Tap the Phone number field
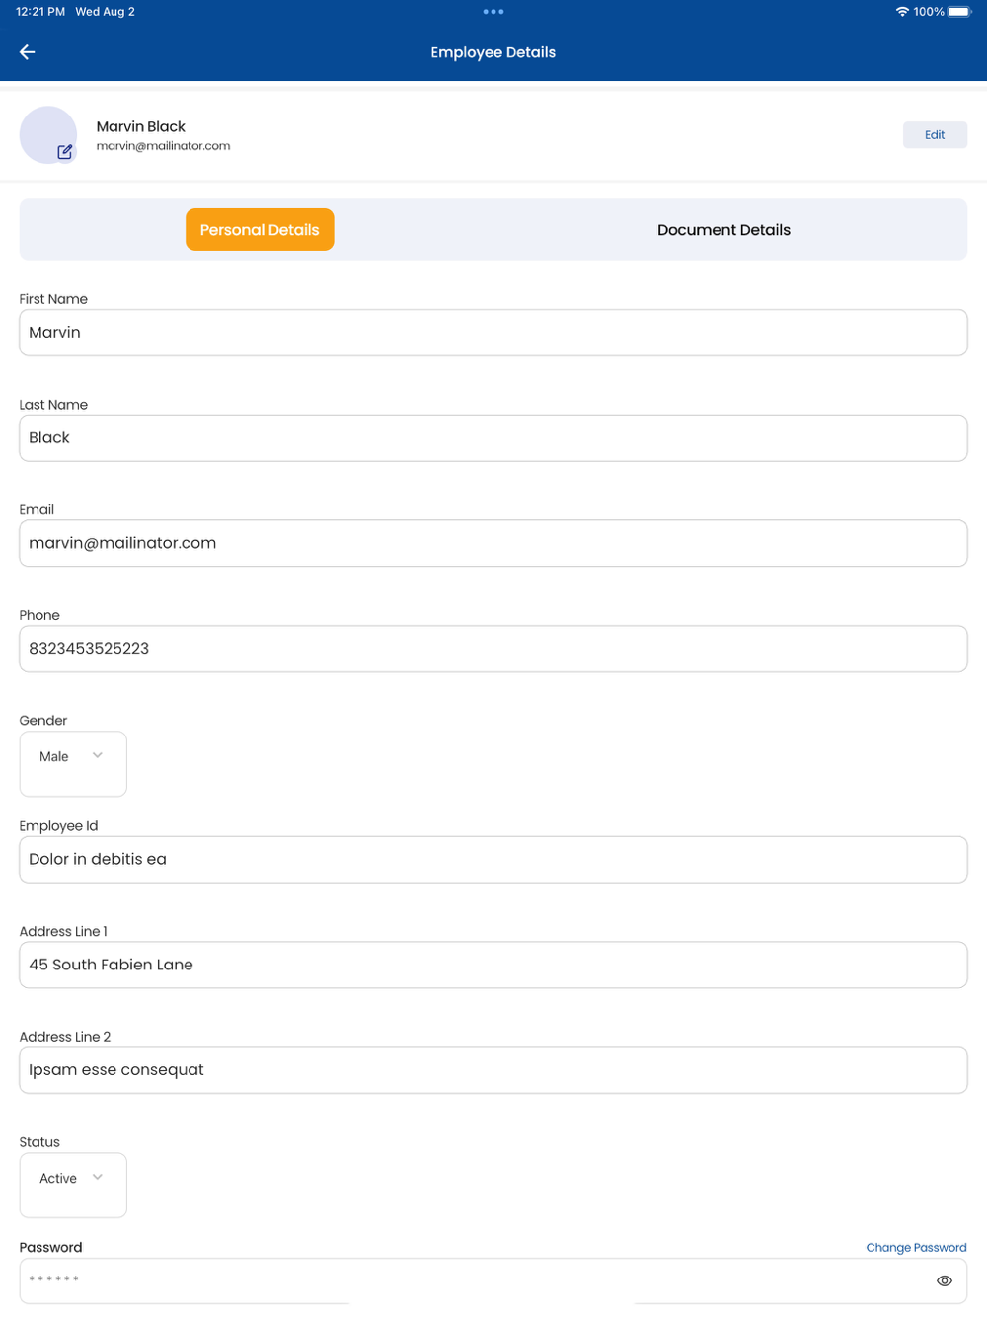The width and height of the screenshot is (987, 1317). pos(493,649)
